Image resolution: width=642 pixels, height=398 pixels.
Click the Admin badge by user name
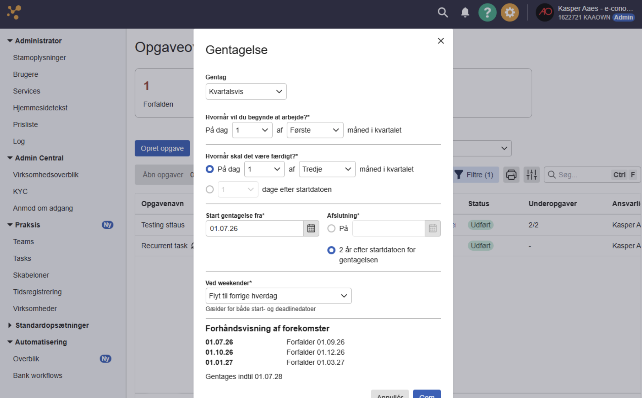click(623, 17)
